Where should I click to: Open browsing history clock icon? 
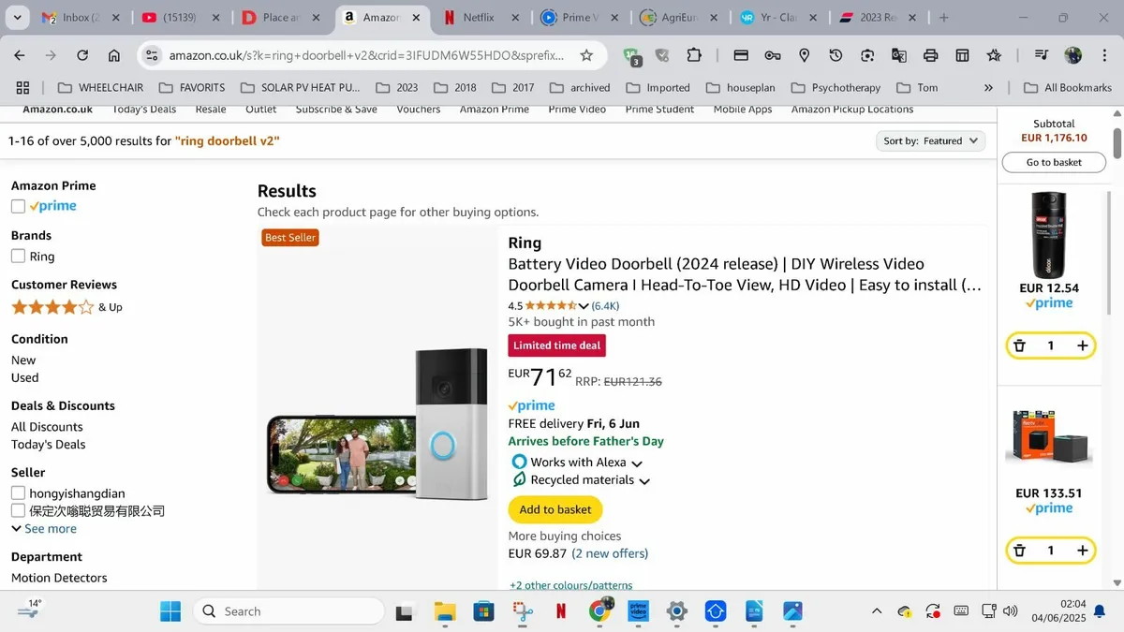tap(836, 55)
